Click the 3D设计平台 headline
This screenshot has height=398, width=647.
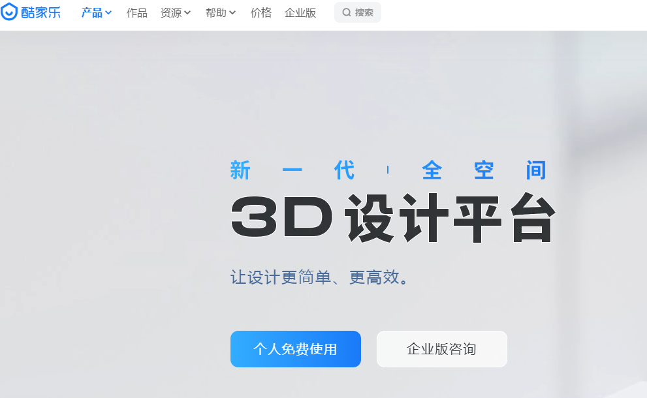(x=392, y=219)
